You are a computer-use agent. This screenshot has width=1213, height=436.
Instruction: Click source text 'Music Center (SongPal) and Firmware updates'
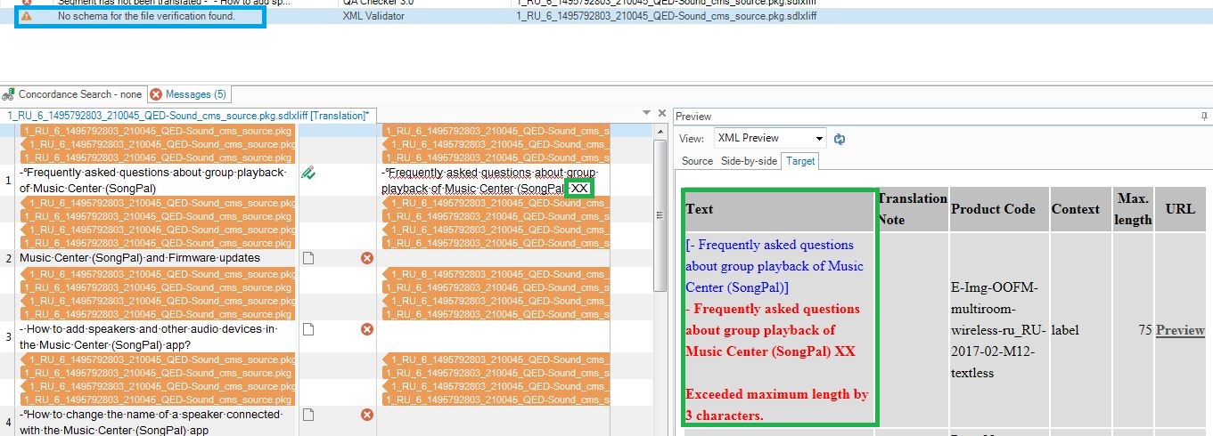click(x=140, y=258)
